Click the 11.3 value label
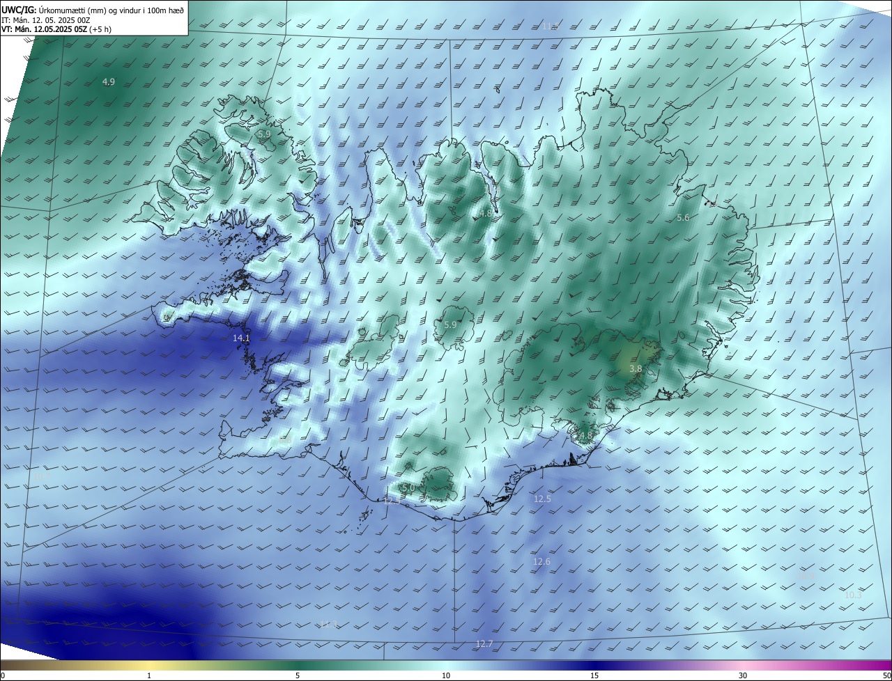The image size is (892, 681). (x=328, y=625)
